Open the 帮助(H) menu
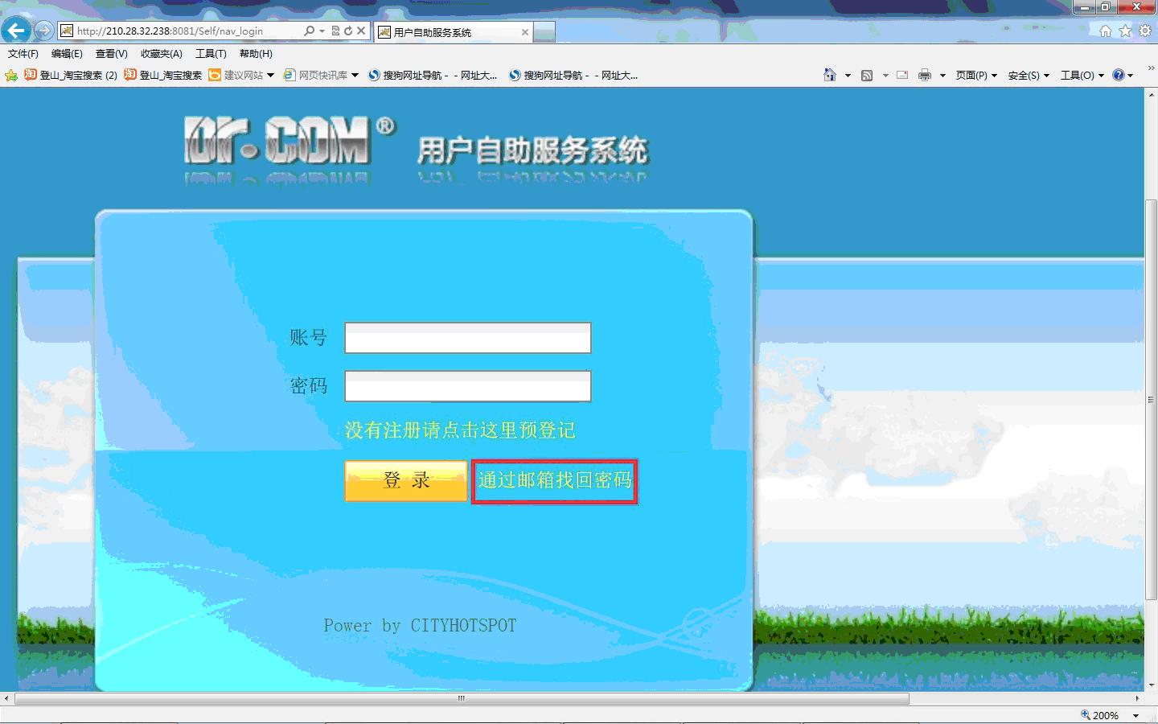1158x724 pixels. pos(256,54)
